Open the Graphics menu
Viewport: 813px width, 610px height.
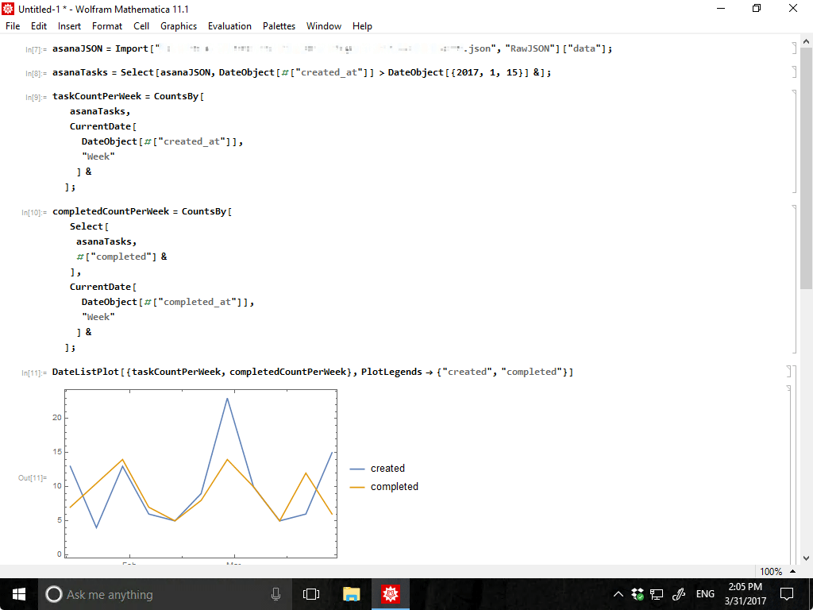(178, 26)
